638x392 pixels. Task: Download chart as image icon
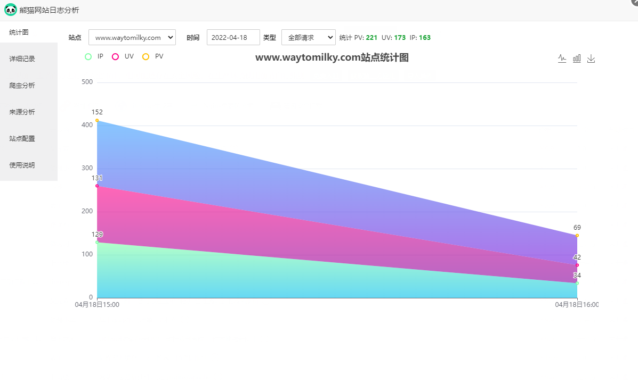coord(591,59)
